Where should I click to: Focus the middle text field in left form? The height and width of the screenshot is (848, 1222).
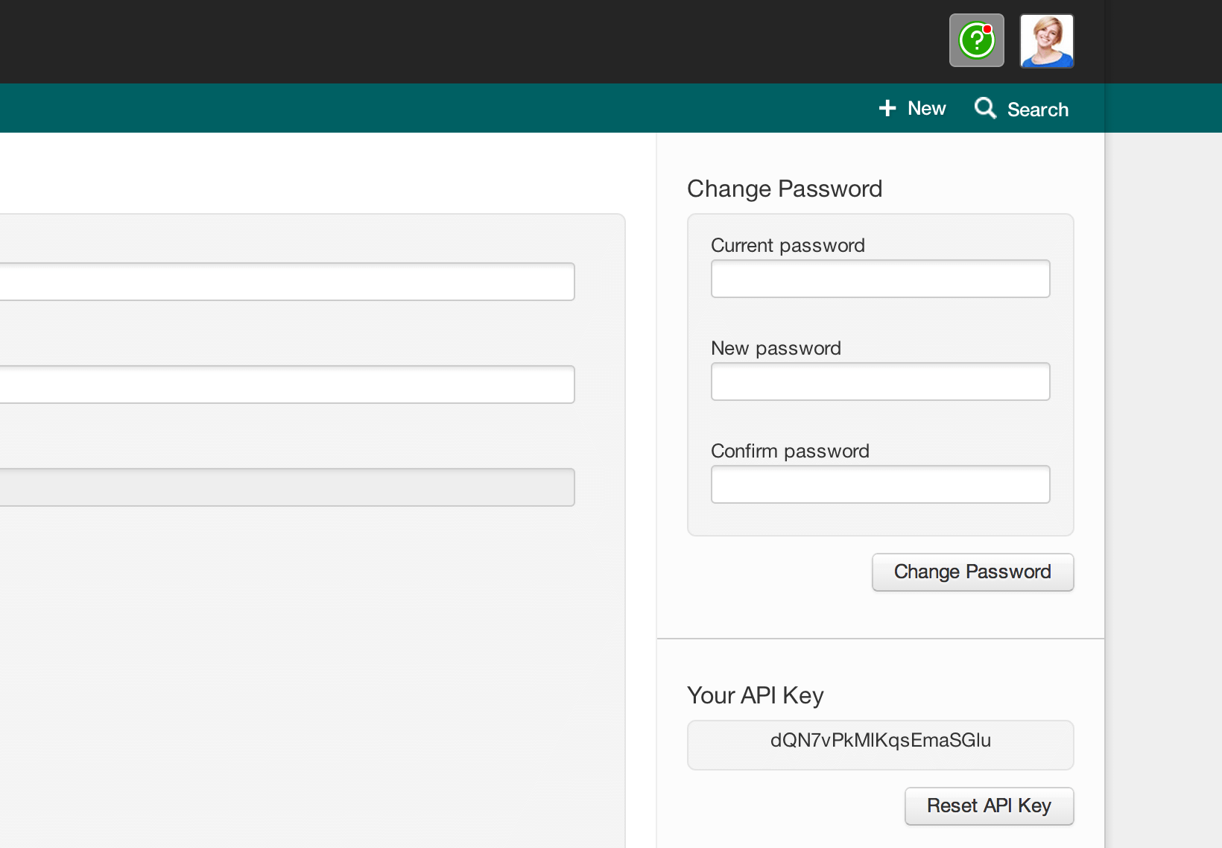click(287, 385)
